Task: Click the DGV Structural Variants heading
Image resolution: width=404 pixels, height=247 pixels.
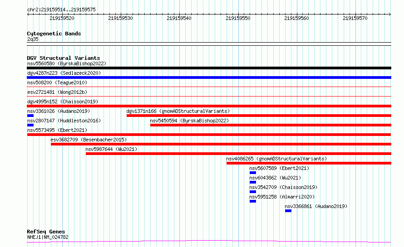Action: coord(64,58)
